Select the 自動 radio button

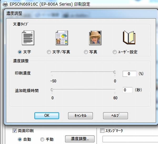(x=20, y=140)
